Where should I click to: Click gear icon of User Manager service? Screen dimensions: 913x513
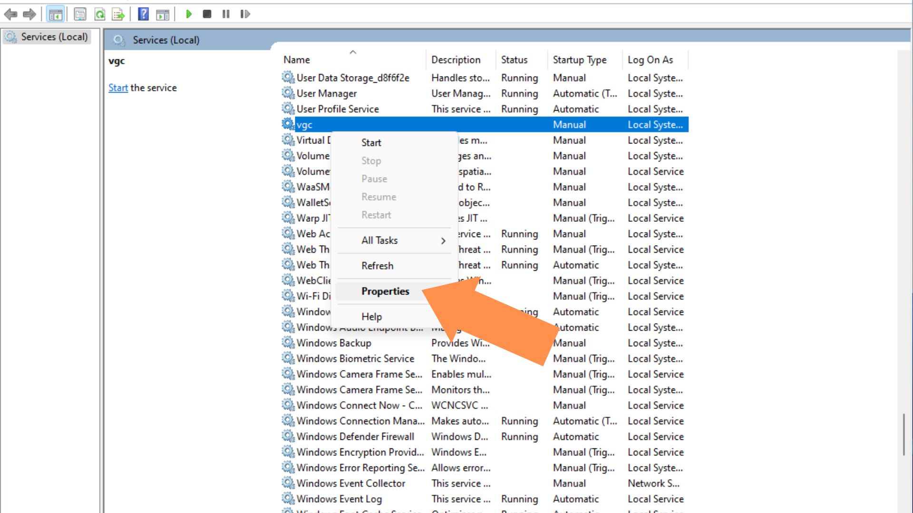288,93
